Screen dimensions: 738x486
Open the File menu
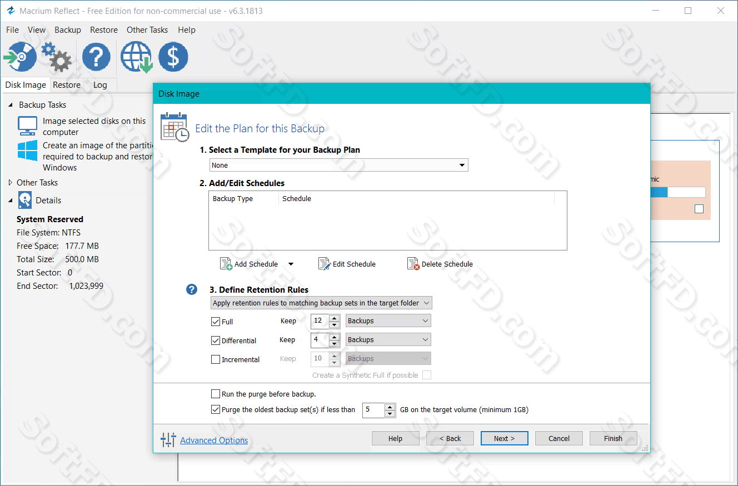point(12,30)
